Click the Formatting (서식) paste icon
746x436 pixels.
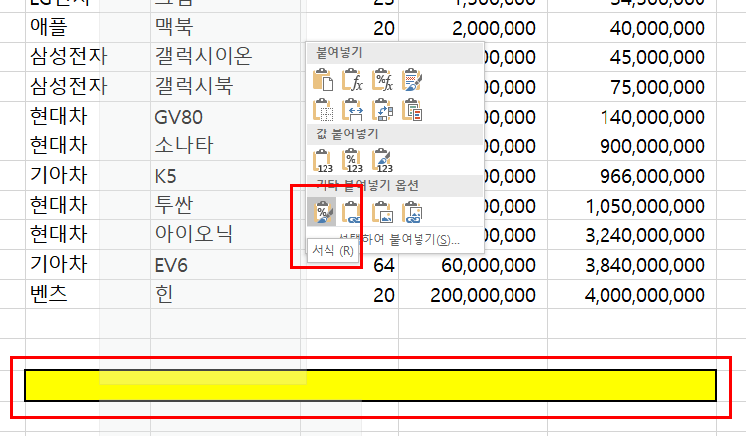pyautogui.click(x=323, y=212)
